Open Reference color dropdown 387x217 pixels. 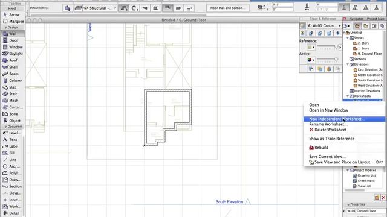coord(311,47)
